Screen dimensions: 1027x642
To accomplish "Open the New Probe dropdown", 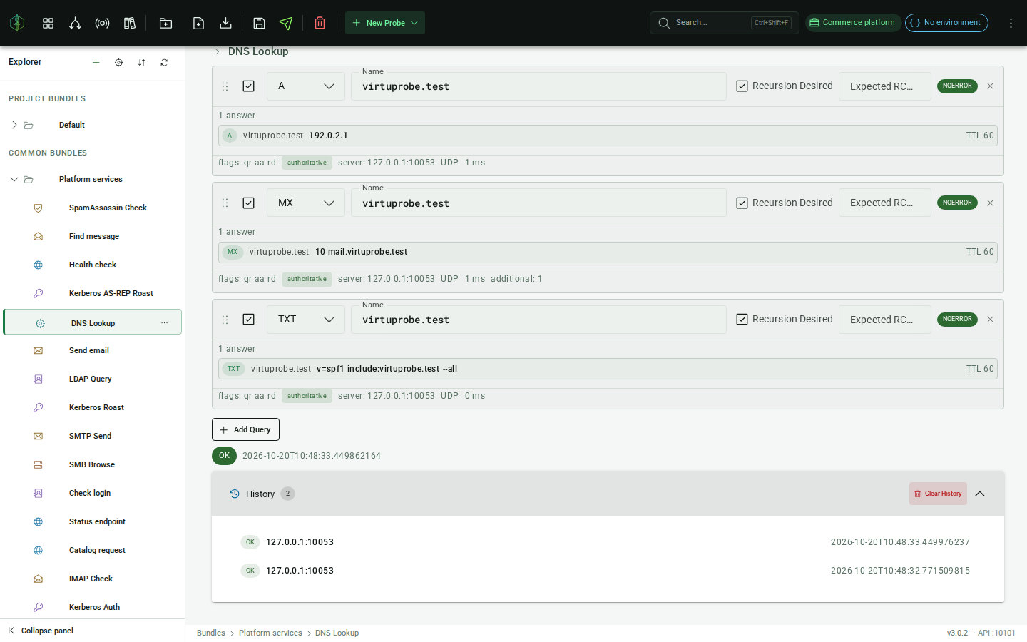I will point(385,23).
